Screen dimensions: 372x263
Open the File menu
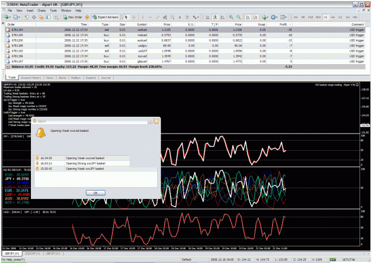point(10,11)
